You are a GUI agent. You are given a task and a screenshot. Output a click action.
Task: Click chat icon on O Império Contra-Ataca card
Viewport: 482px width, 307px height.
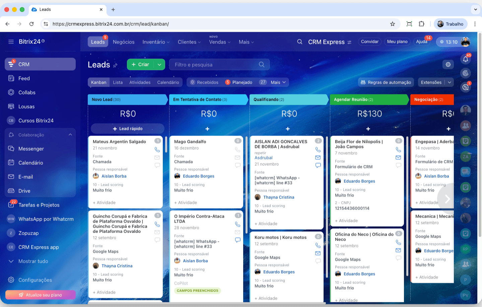tap(237, 240)
